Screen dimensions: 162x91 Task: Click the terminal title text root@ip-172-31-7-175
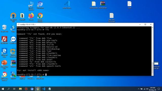(x=28, y=25)
